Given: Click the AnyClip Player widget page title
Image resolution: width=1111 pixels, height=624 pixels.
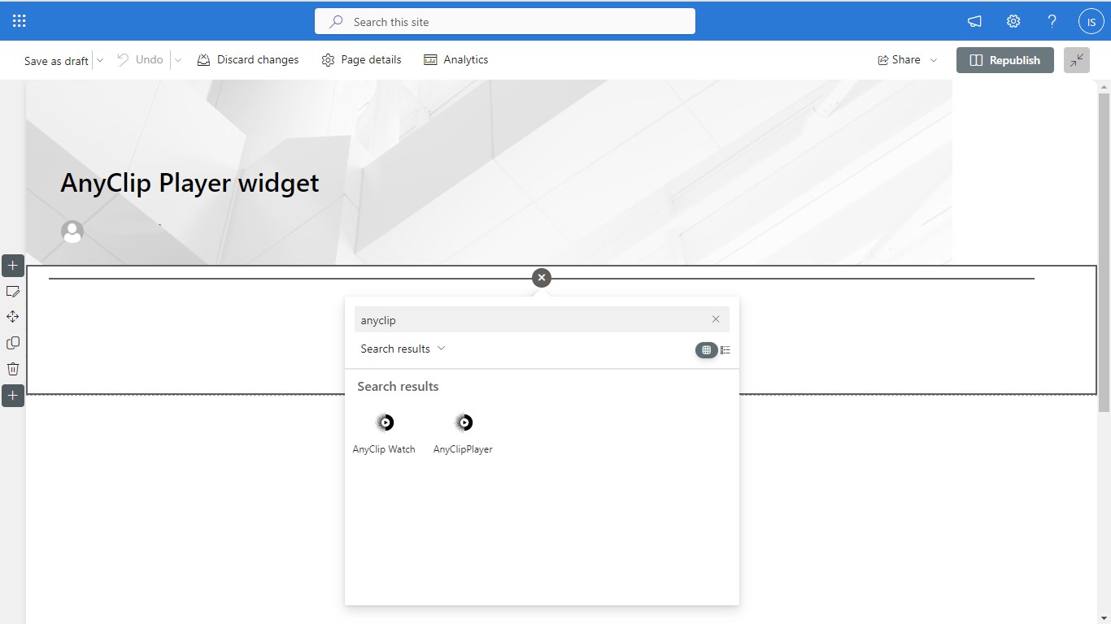Looking at the screenshot, I should 190,183.
